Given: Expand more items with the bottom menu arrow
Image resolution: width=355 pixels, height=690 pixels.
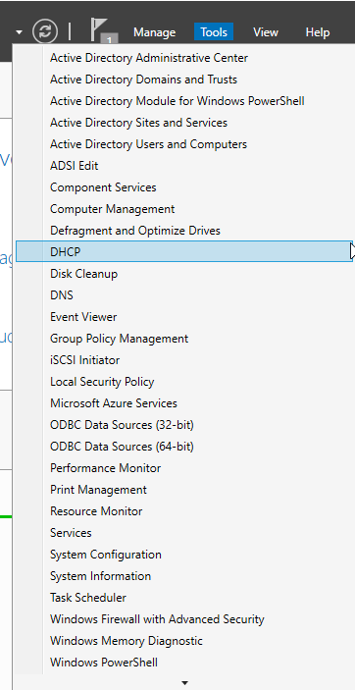Looking at the screenshot, I should pos(184,682).
